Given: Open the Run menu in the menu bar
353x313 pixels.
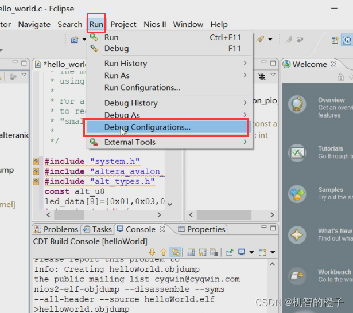Looking at the screenshot, I should coord(96,24).
